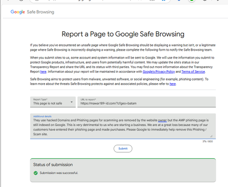Open the Report Type dropdown
The width and height of the screenshot is (228, 187).
53,102
